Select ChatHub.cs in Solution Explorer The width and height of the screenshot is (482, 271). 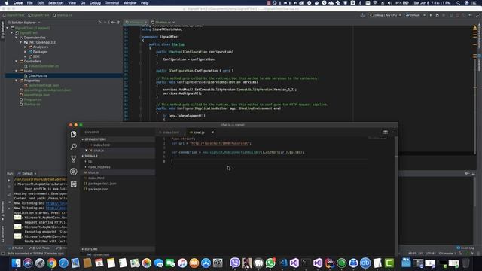[x=38, y=75]
